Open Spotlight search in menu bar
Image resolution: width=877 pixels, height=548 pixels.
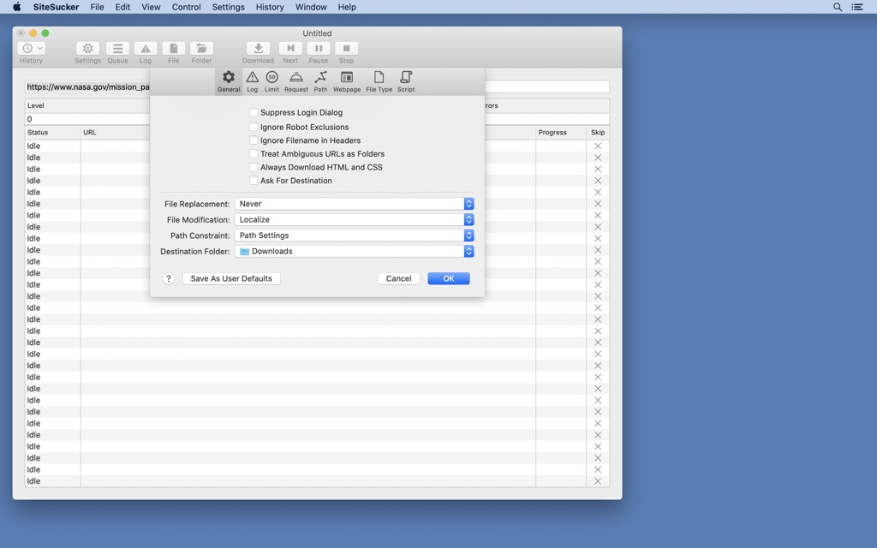tap(838, 7)
